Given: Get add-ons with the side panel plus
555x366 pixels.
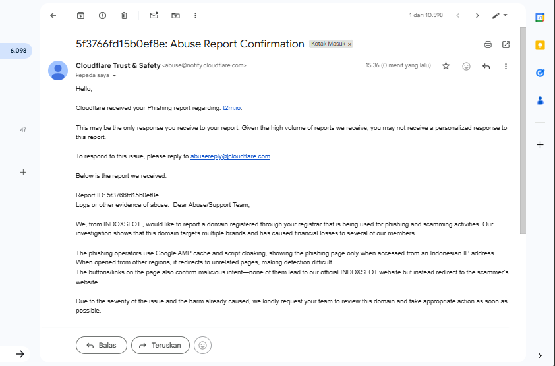Looking at the screenshot, I should (x=540, y=145).
